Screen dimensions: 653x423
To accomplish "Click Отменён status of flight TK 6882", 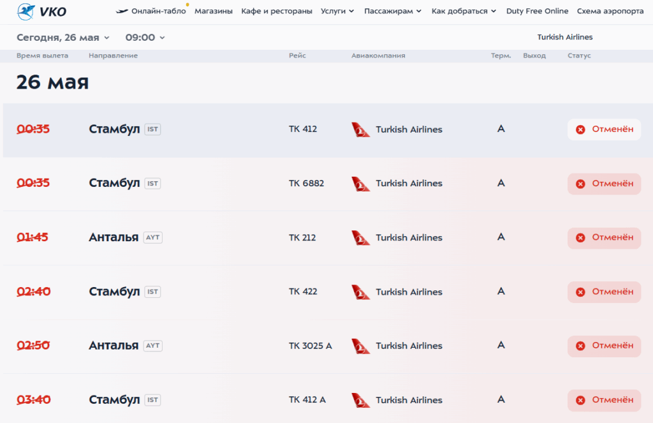I will tap(604, 184).
